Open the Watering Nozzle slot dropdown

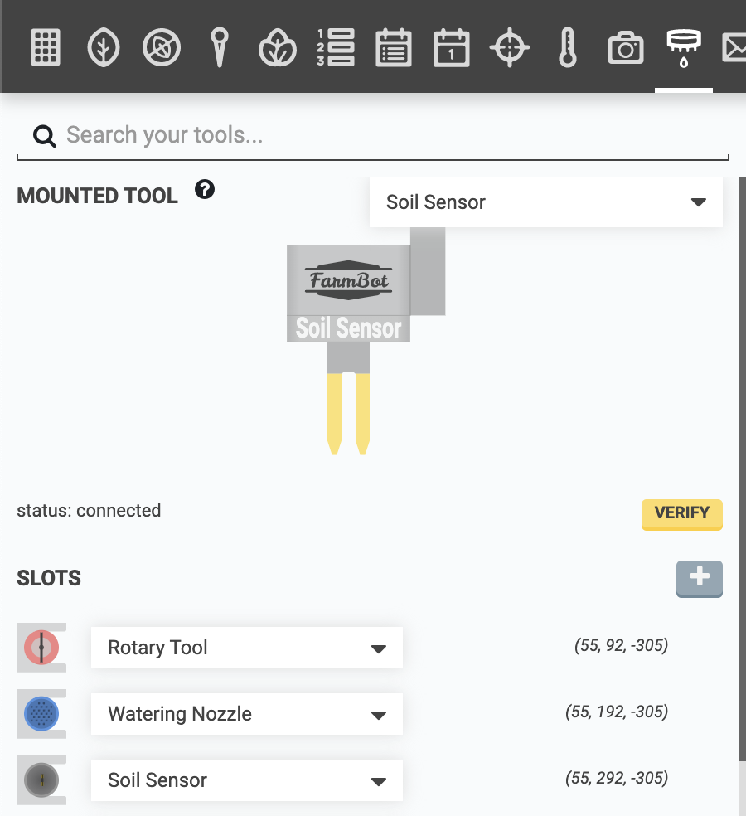click(x=246, y=714)
